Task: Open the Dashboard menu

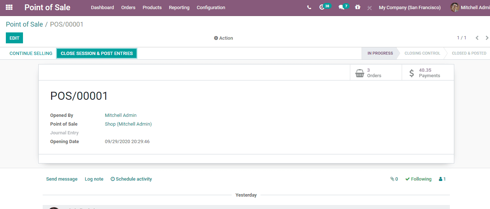Action: click(103, 7)
